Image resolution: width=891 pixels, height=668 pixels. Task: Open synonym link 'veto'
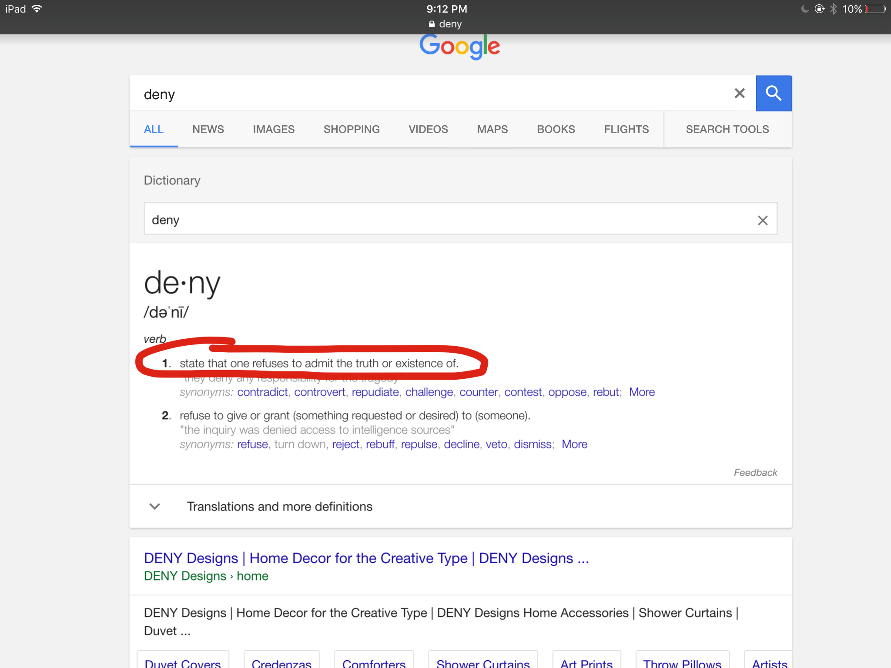[x=496, y=444]
